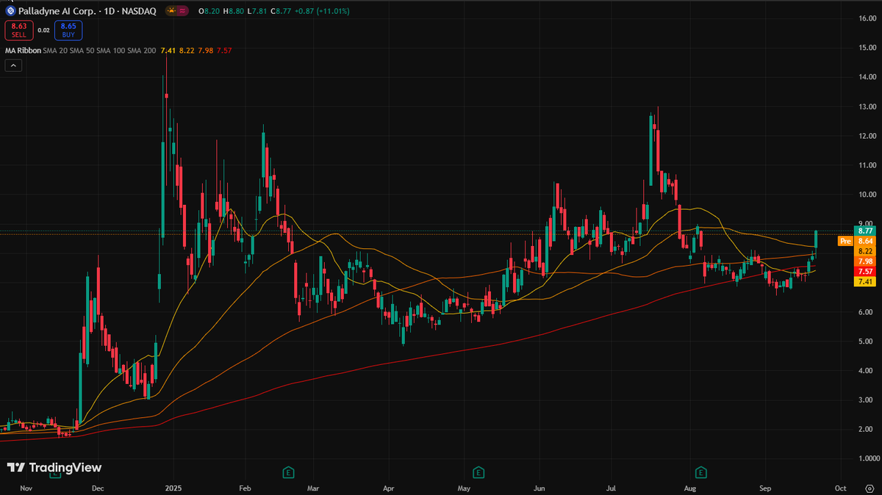Click the SMA 100 value 7.98 in legend

(205, 51)
